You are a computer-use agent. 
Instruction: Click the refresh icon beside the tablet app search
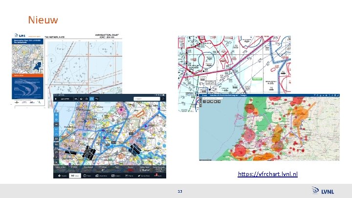[163, 99]
